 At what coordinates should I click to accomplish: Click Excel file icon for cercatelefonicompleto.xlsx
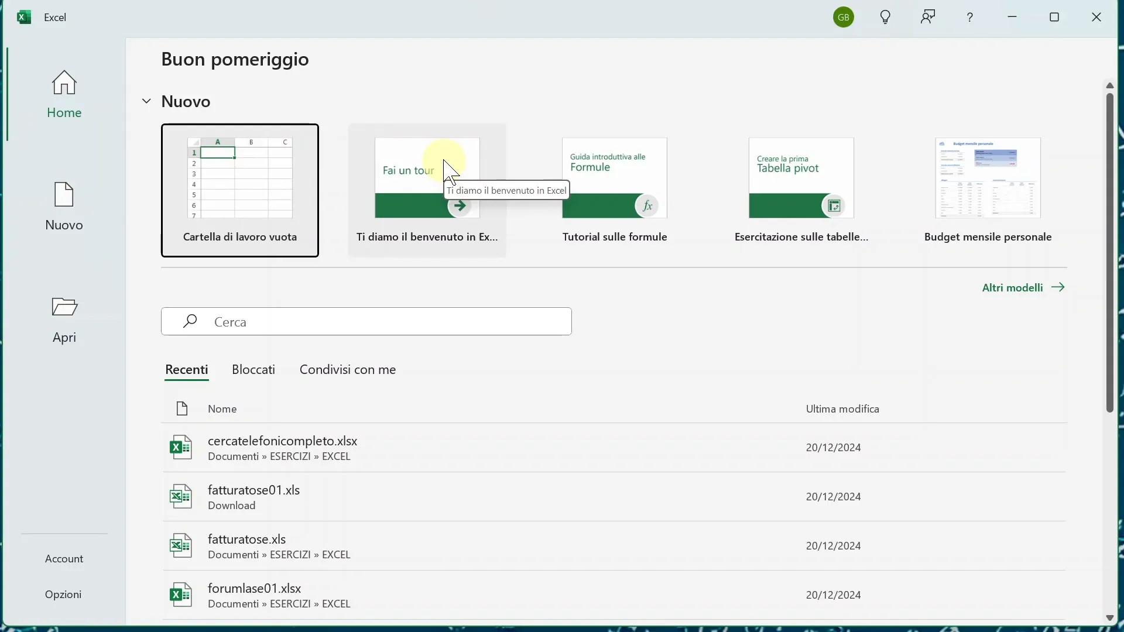[x=181, y=448]
